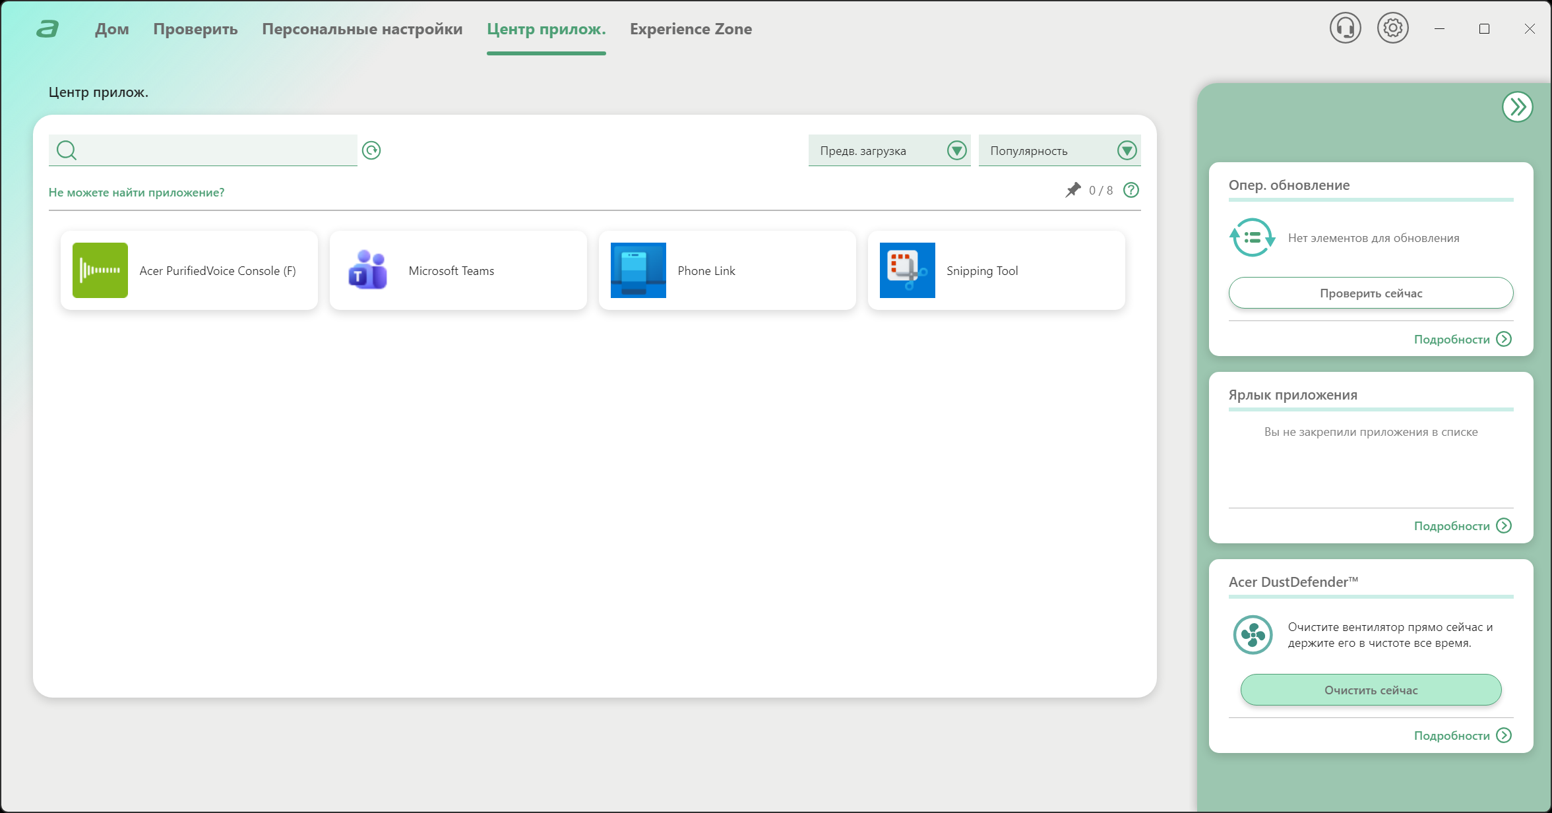Click the arrow icon beside Подробности under Опер. обновление

tap(1504, 339)
